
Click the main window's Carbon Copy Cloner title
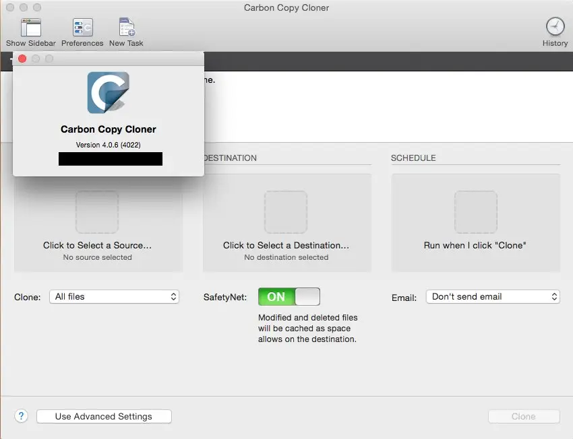[286, 7]
